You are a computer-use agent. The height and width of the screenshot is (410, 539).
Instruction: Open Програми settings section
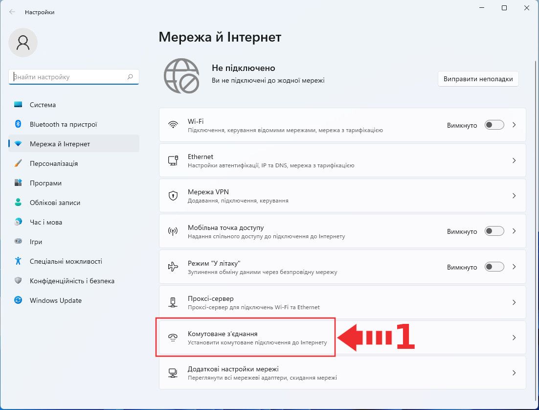(74, 183)
